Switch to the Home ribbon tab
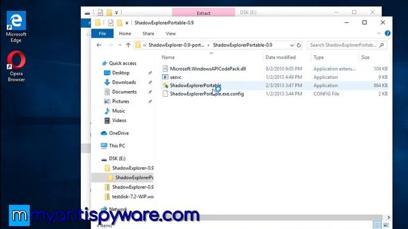 (x=125, y=34)
